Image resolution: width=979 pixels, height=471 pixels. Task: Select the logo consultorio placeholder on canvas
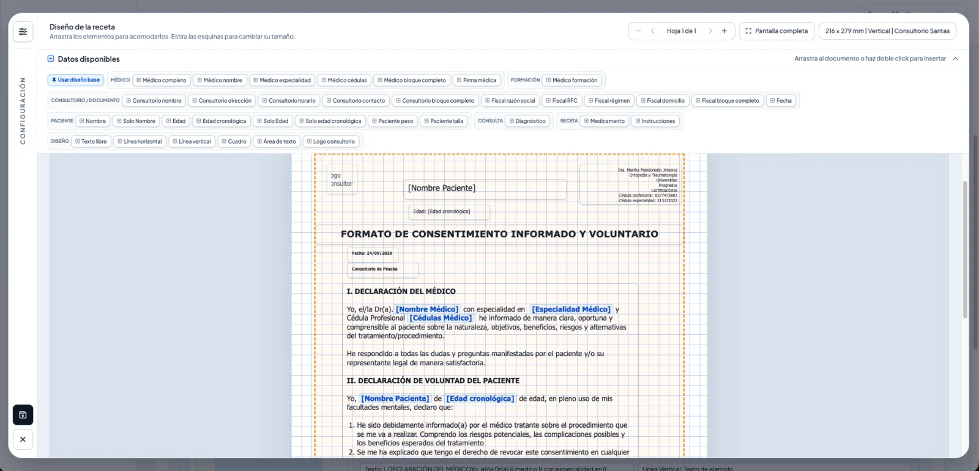tap(342, 180)
